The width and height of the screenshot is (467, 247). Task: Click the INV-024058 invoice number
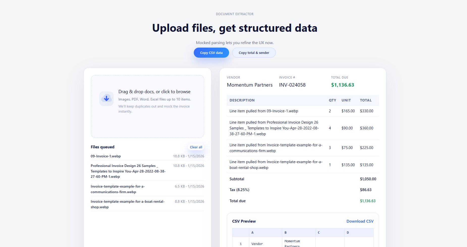tap(292, 85)
